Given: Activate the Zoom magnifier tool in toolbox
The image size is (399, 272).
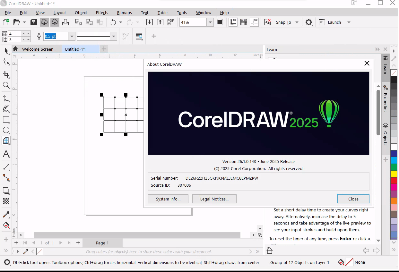Looking at the screenshot, I should point(6,85).
